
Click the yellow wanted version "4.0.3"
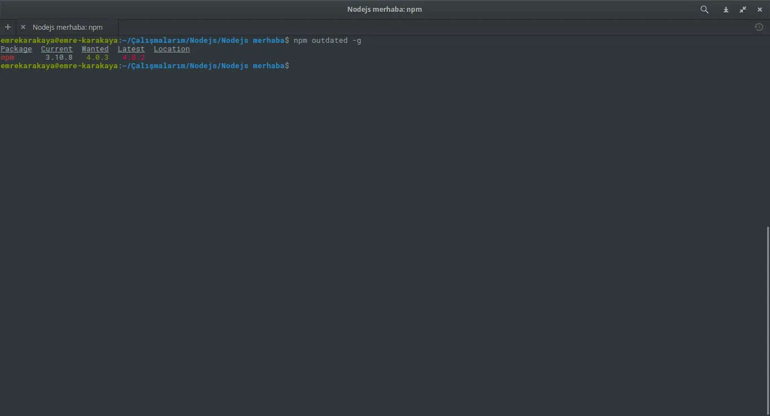coord(97,57)
